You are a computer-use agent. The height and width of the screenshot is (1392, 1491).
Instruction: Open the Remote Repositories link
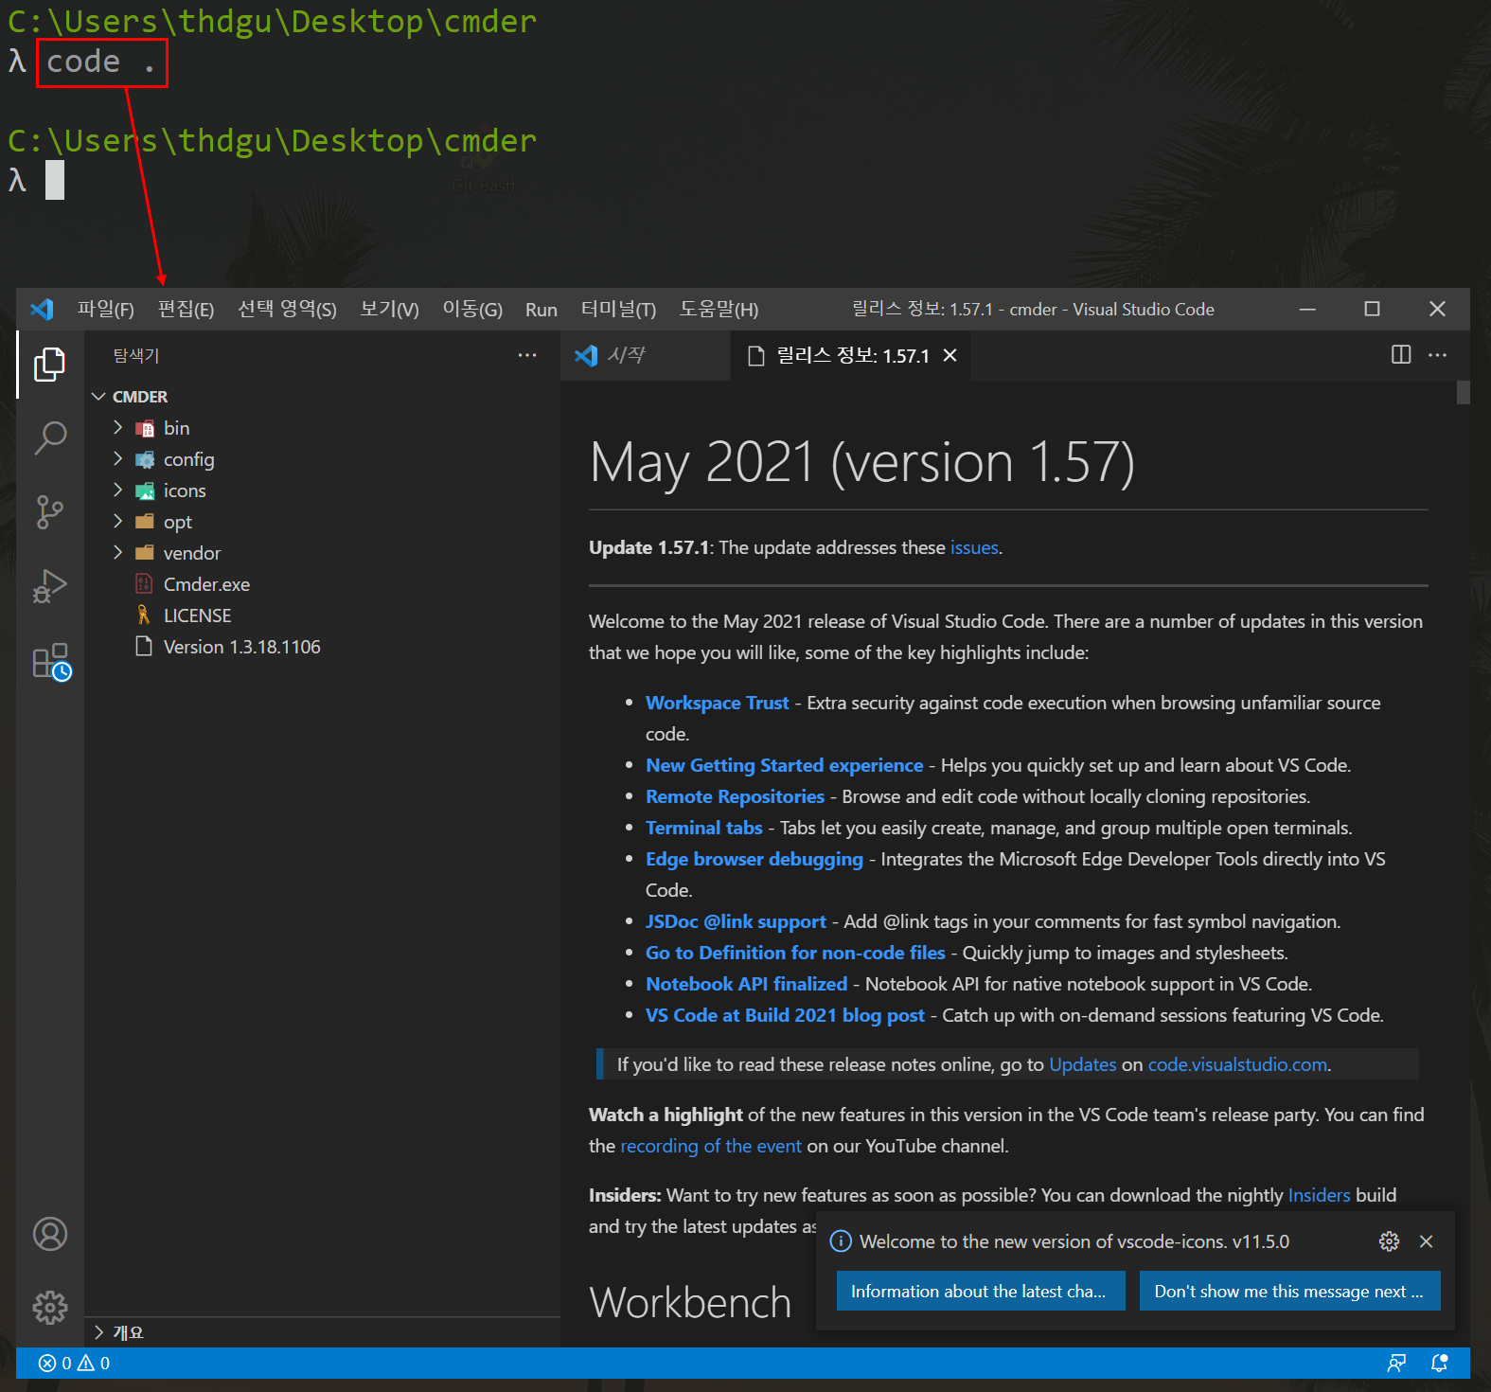(x=735, y=796)
